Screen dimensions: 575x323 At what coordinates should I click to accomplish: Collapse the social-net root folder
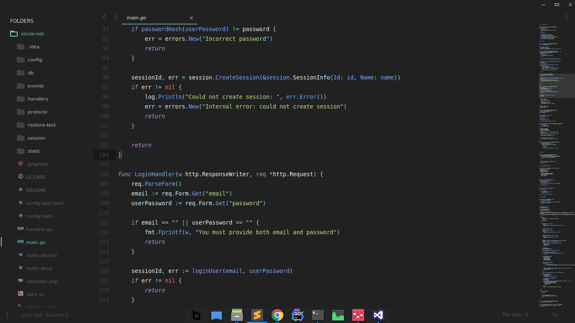13,34
